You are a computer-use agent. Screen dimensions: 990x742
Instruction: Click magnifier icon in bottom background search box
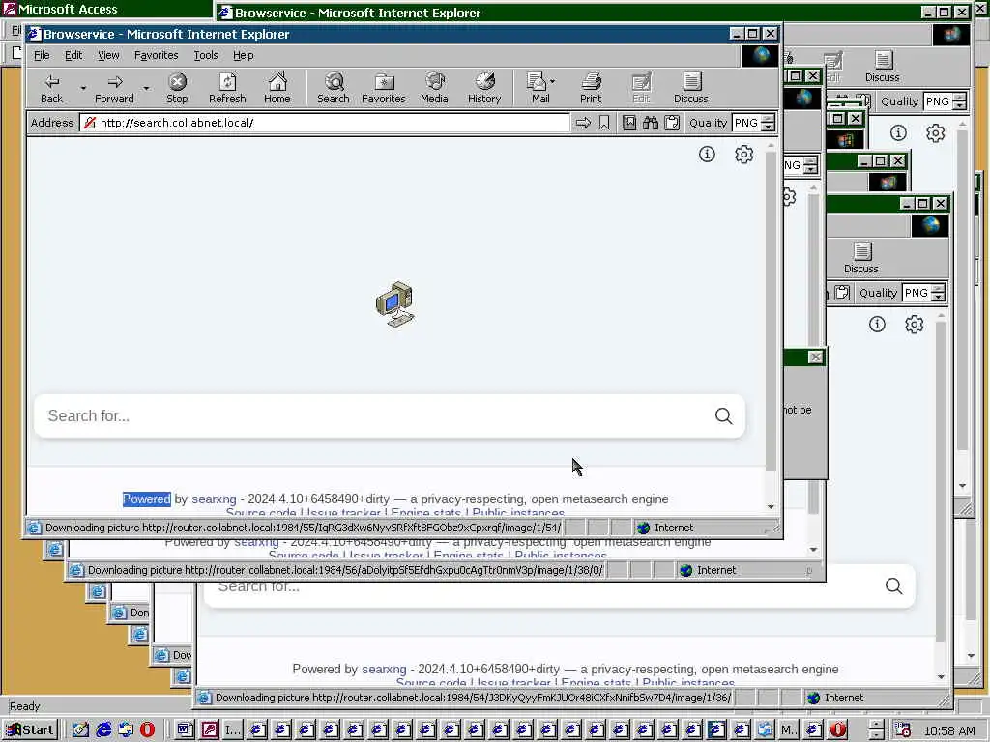coord(893,586)
